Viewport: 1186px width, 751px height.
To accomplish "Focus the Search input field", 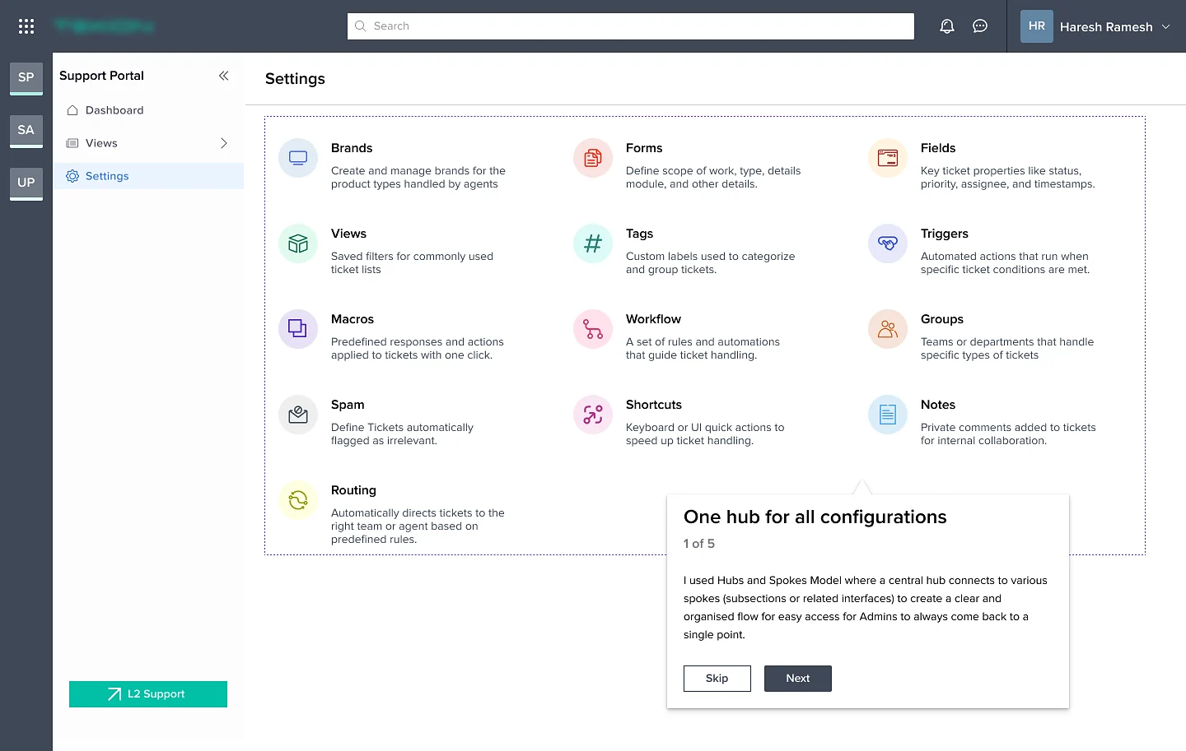I will (631, 26).
